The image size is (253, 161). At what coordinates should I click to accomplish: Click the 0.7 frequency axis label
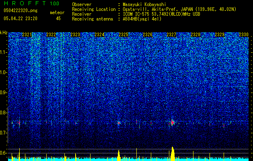[x=4, y=133]
